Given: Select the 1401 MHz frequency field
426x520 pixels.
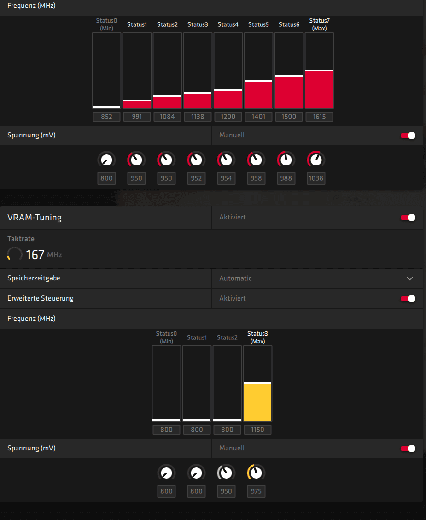Looking at the screenshot, I should (x=258, y=117).
